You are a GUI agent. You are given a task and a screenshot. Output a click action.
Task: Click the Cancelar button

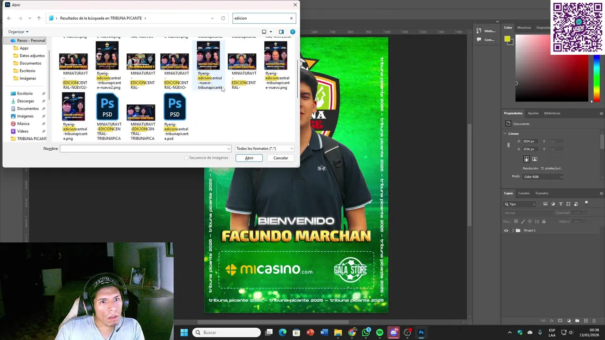281,158
